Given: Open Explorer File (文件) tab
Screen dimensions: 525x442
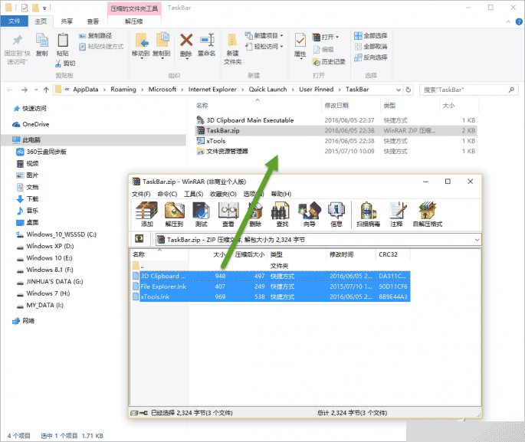Looking at the screenshot, I should point(14,21).
